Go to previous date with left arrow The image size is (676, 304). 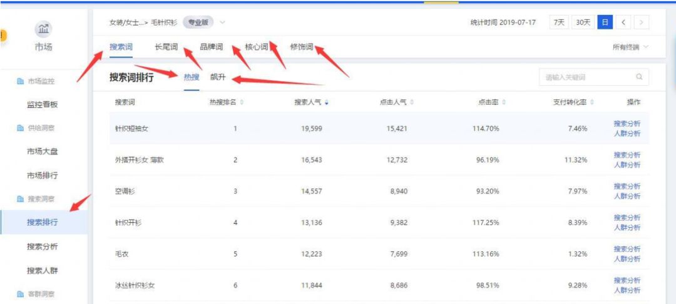[x=624, y=23]
